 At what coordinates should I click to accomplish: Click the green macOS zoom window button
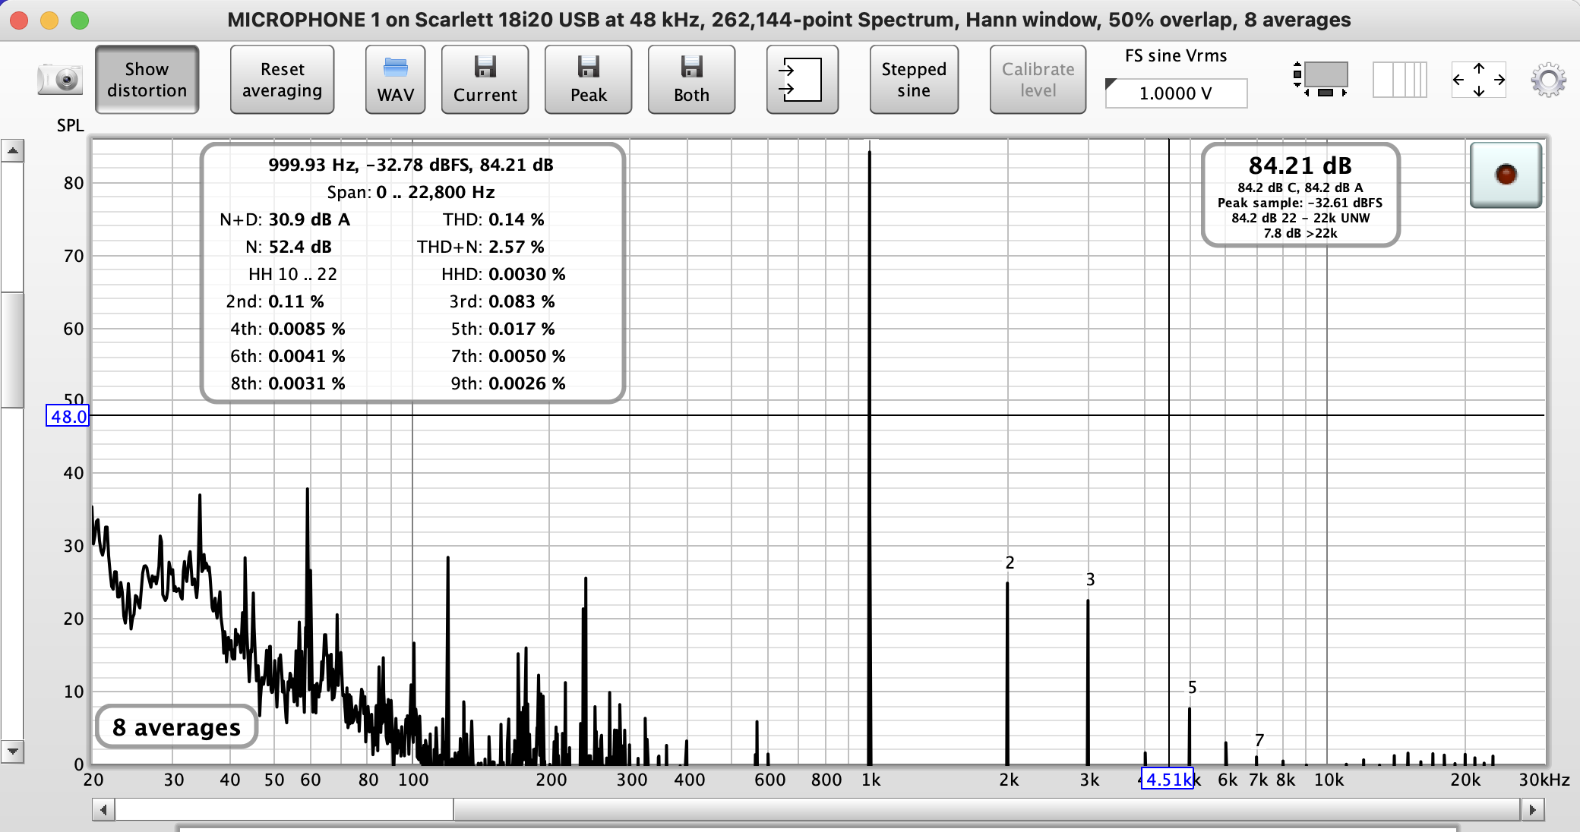tap(80, 20)
